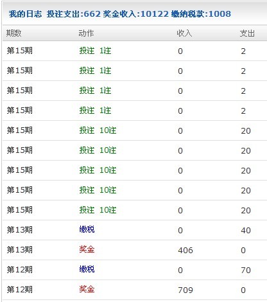Click the 奖金 action in 第13期 row
267x302 pixels.
[x=87, y=249]
